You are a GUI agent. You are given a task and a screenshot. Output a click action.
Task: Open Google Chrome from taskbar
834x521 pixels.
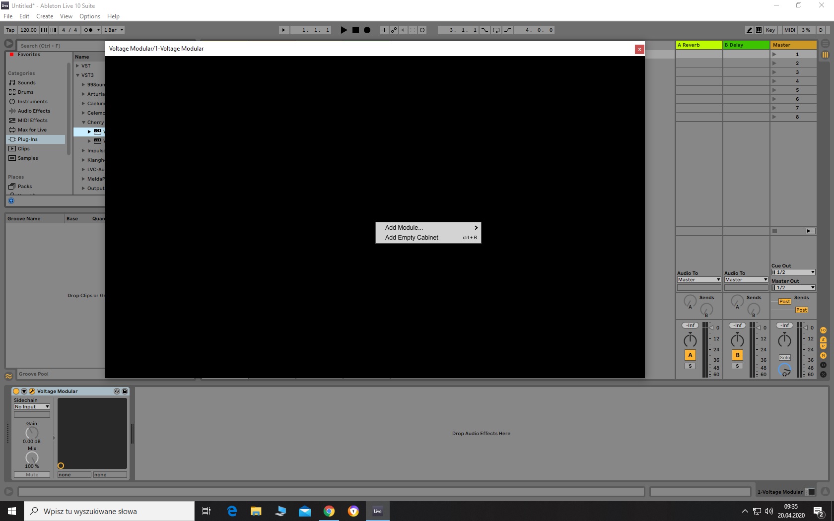(329, 511)
